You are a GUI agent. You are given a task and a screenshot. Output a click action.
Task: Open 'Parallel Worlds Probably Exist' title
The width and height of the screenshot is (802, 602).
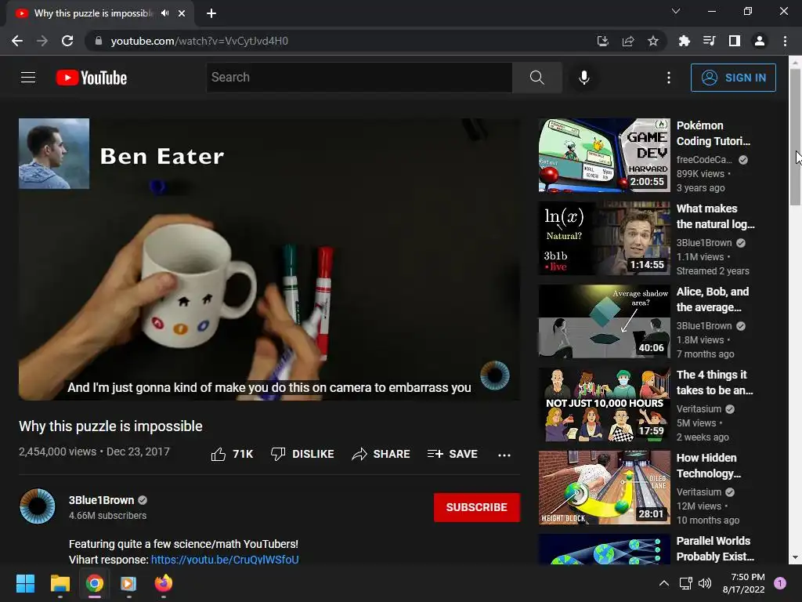[x=715, y=549]
